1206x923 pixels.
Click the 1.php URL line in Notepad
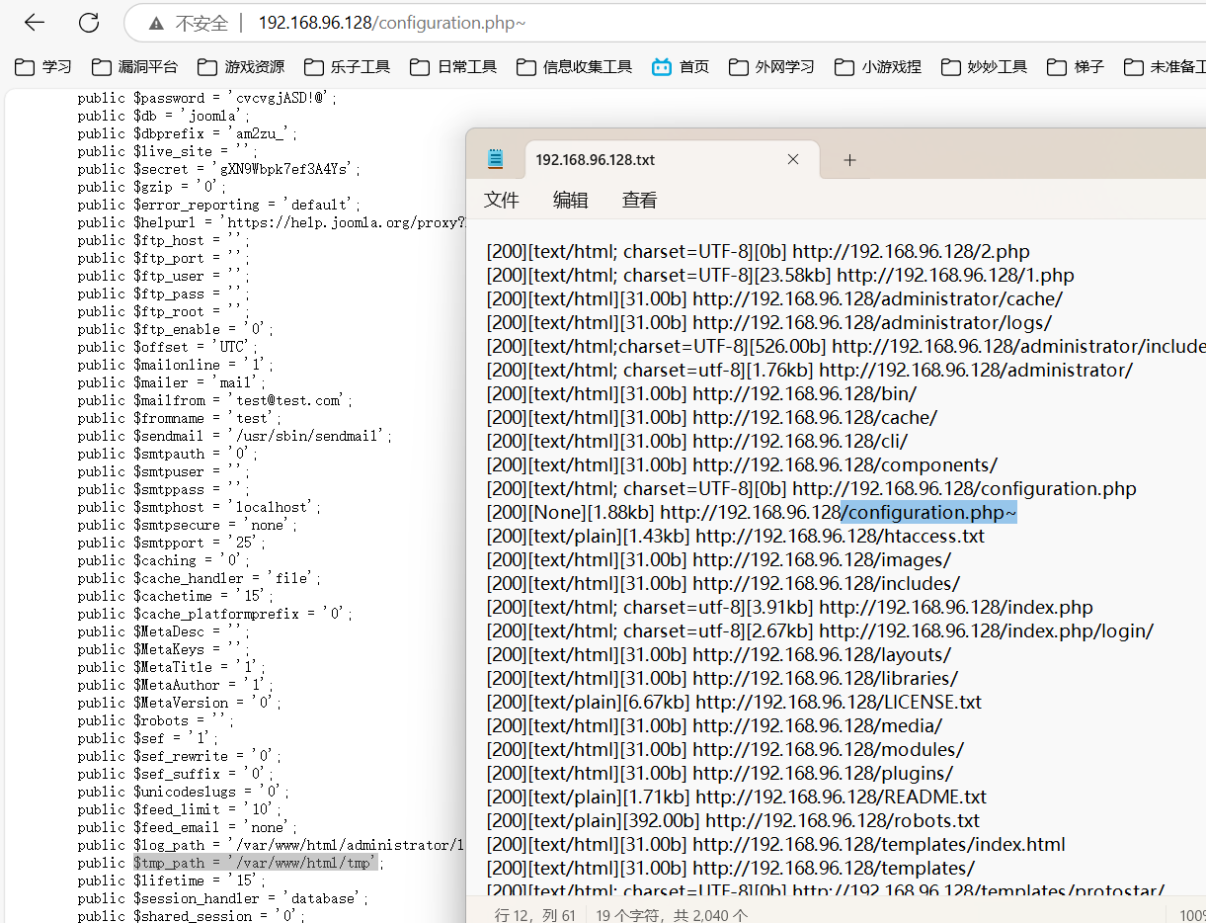(x=780, y=275)
